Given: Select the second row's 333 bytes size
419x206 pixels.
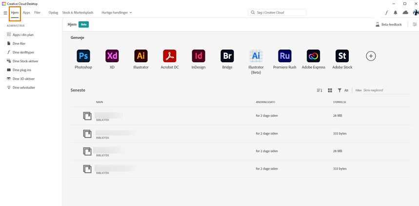Looking at the screenshot, I should pyautogui.click(x=339, y=133).
